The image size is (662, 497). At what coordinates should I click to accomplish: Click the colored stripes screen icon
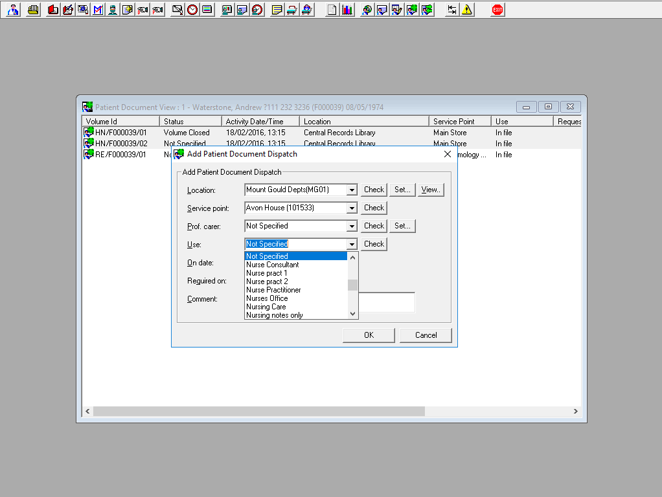tap(207, 10)
